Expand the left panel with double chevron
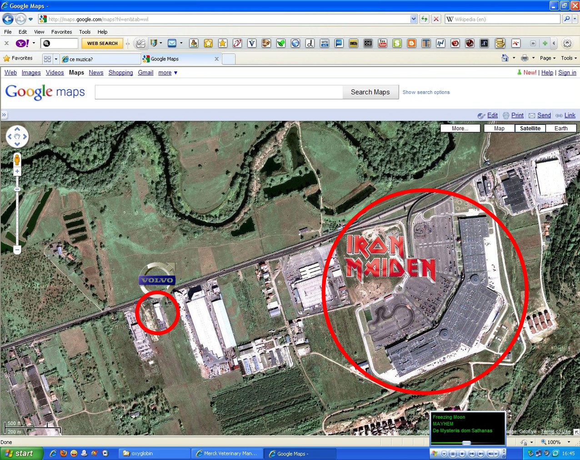Screen dimensions: 580x460 tap(4, 115)
